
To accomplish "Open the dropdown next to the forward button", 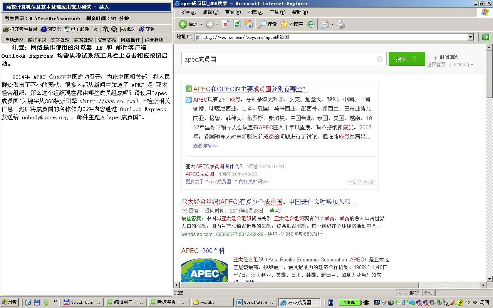I will pyautogui.click(x=217, y=24).
